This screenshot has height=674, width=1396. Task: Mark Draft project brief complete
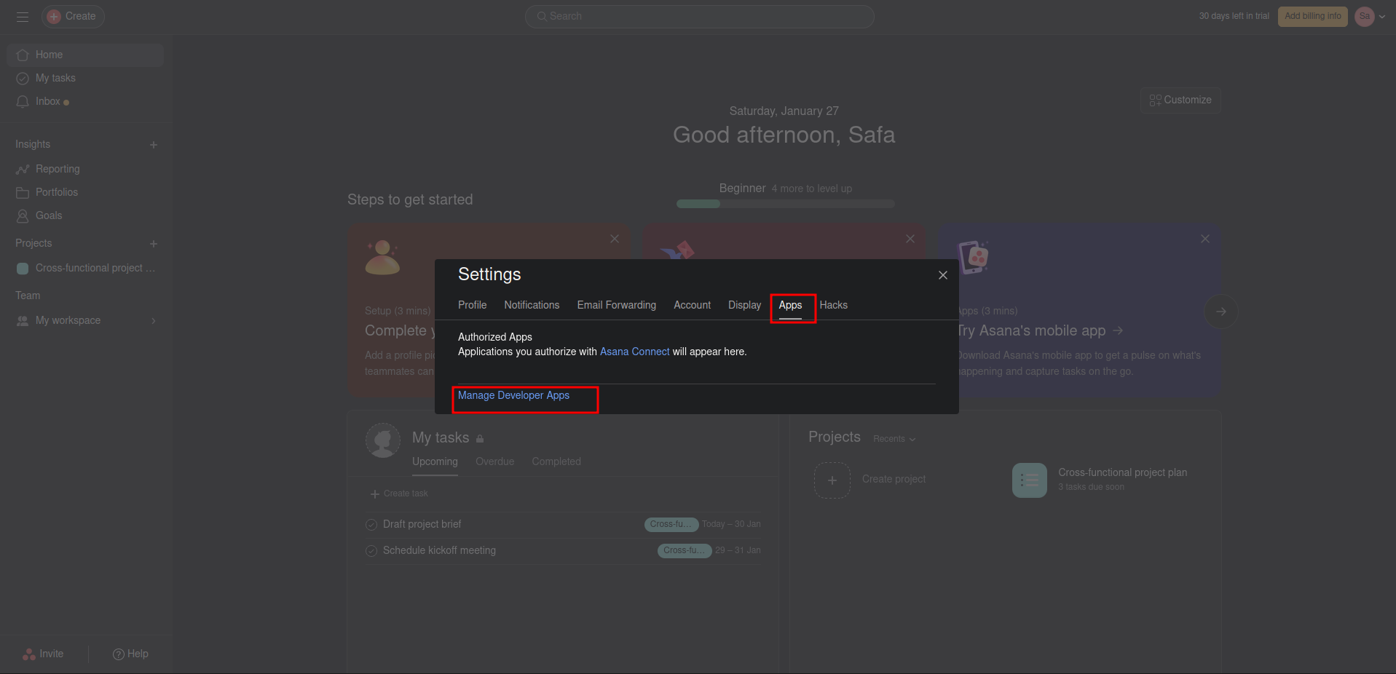pyautogui.click(x=371, y=525)
